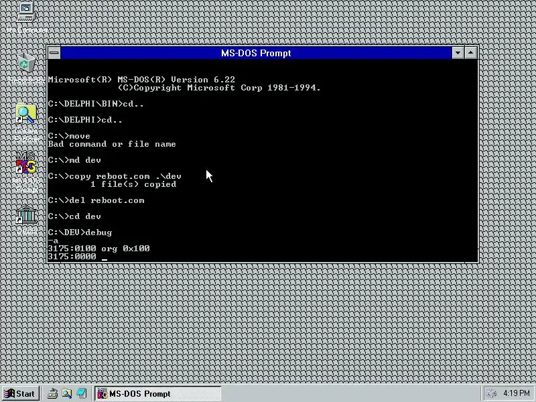Minimize the MS-DOS Prompt window with down arrow
This screenshot has height=402, width=536.
[458, 53]
